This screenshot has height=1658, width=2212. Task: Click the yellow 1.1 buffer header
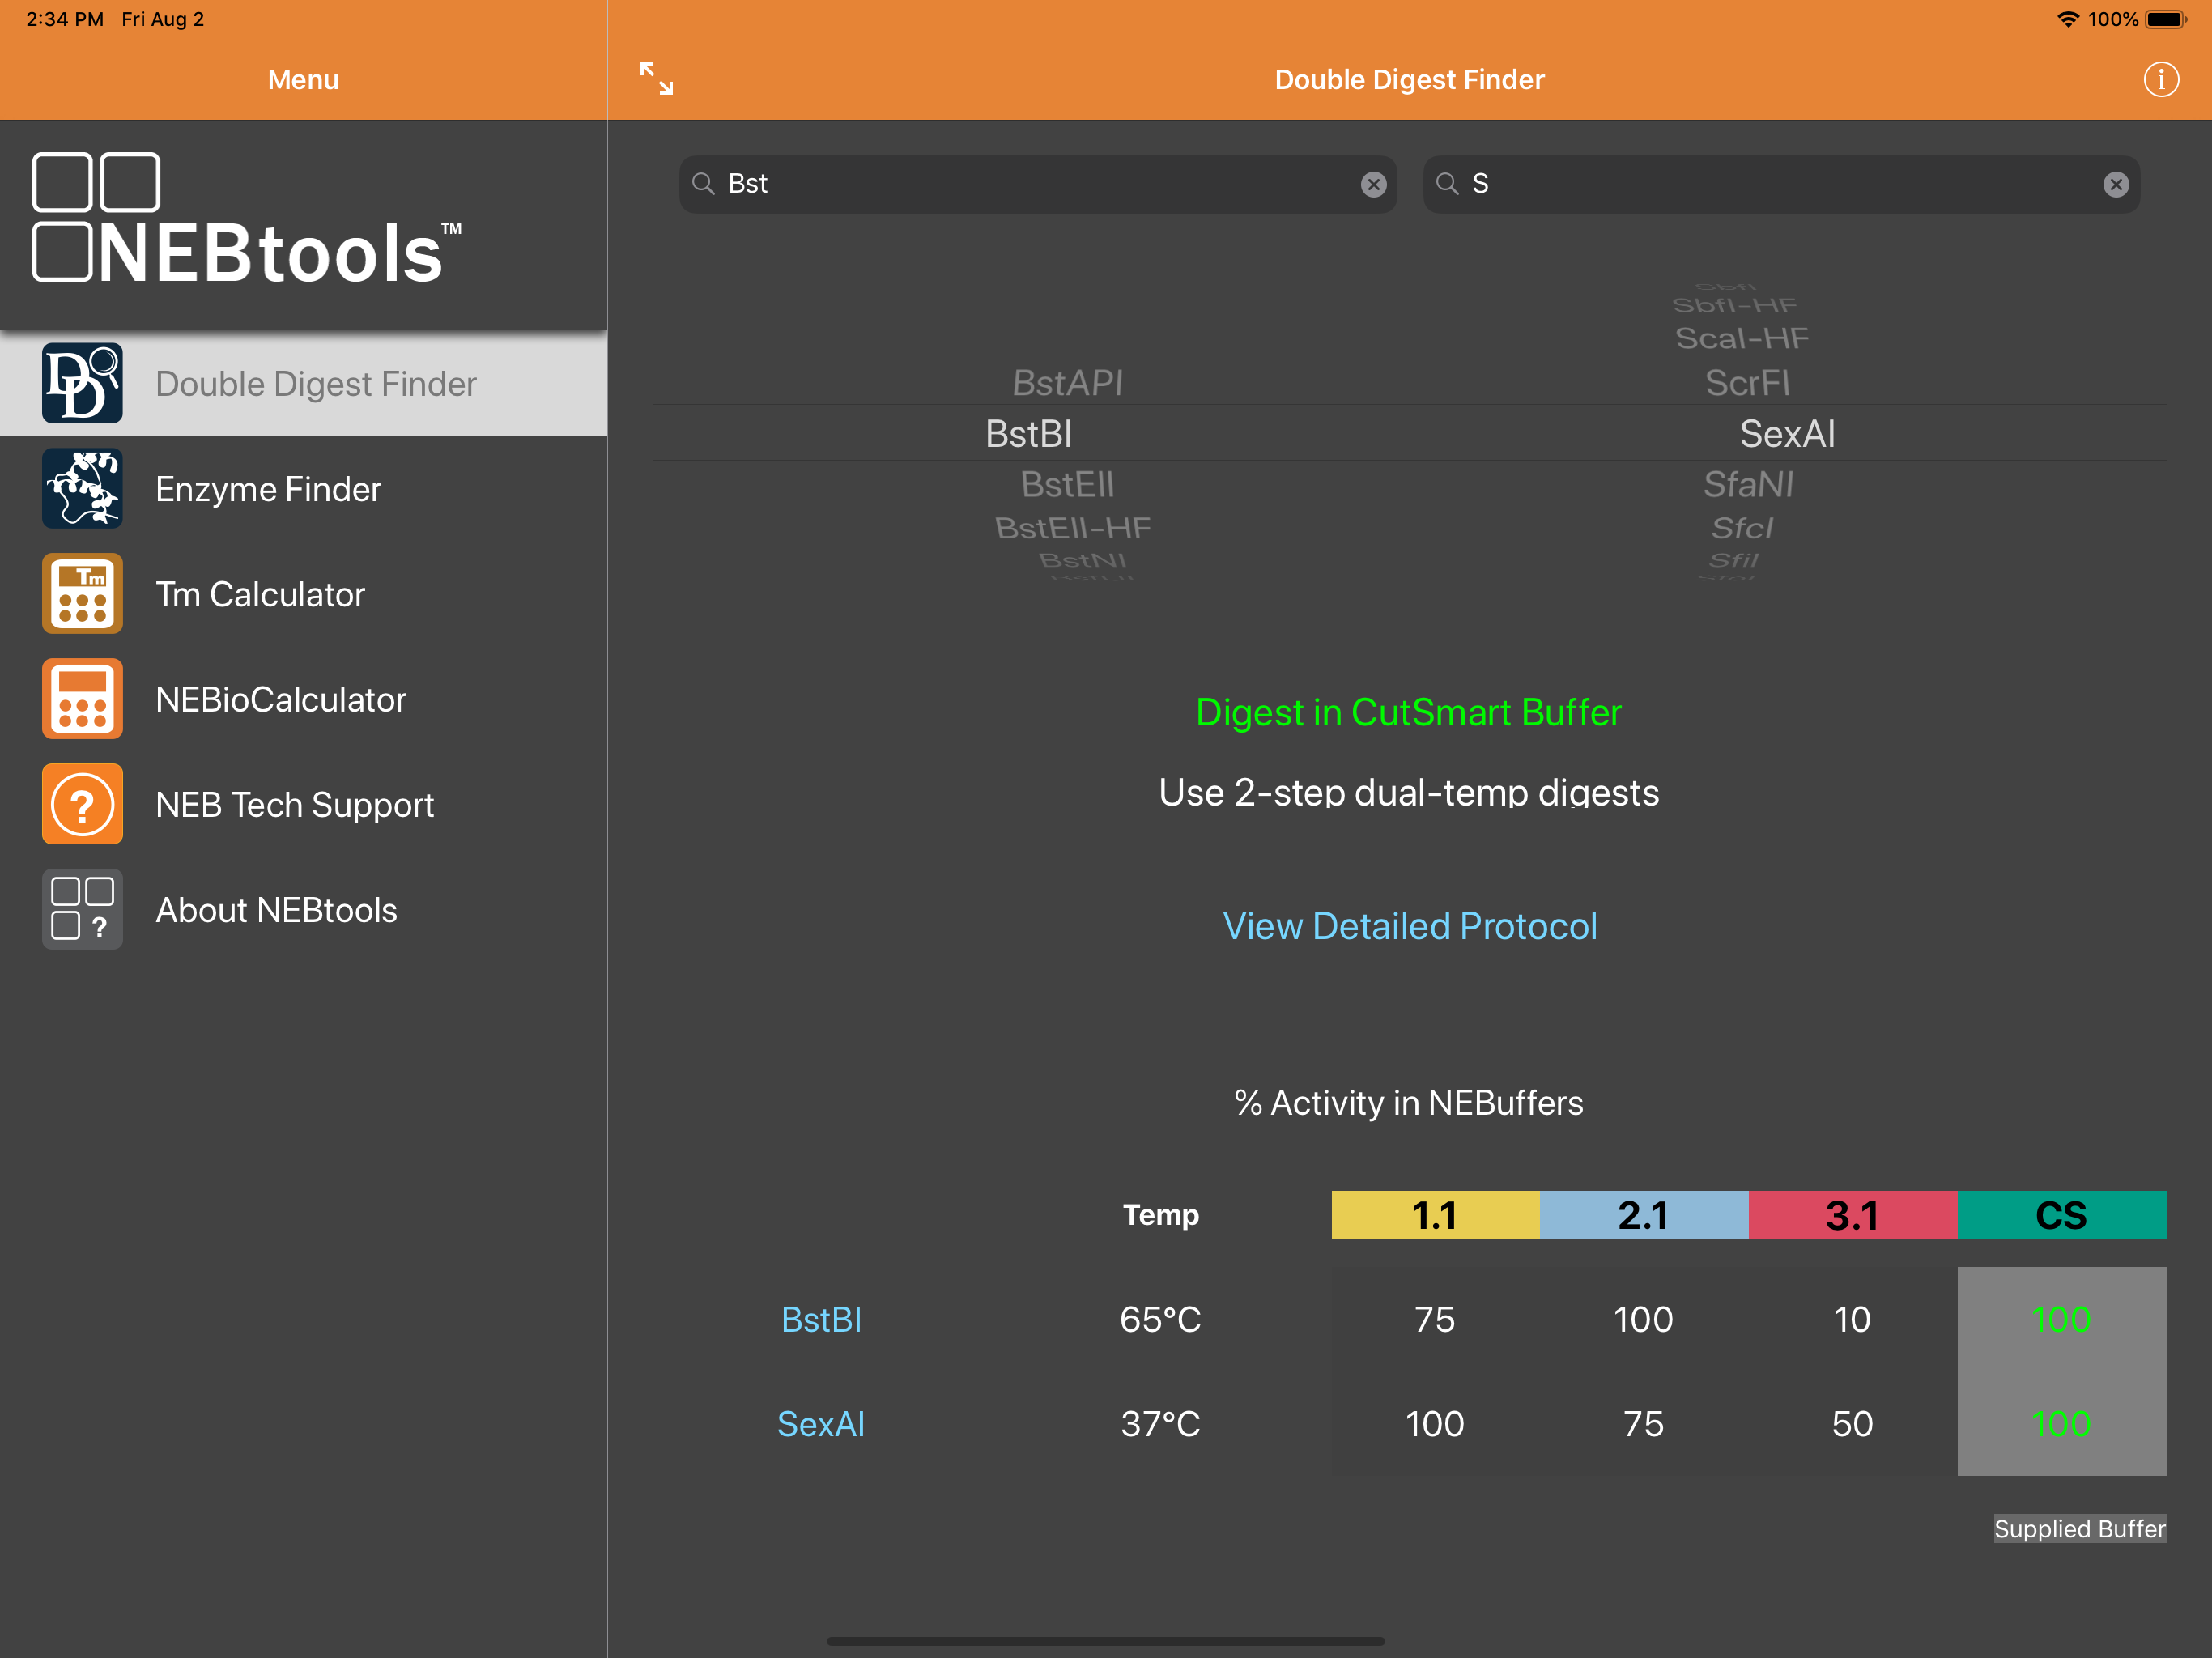(1435, 1215)
